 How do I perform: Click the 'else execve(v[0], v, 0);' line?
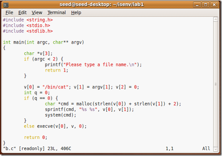55,126
